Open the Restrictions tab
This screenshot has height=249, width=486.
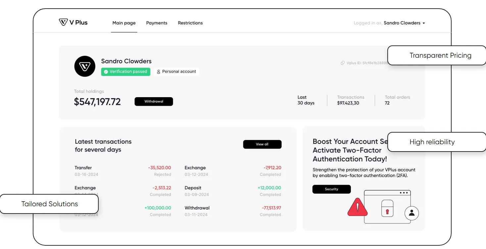[x=190, y=23]
